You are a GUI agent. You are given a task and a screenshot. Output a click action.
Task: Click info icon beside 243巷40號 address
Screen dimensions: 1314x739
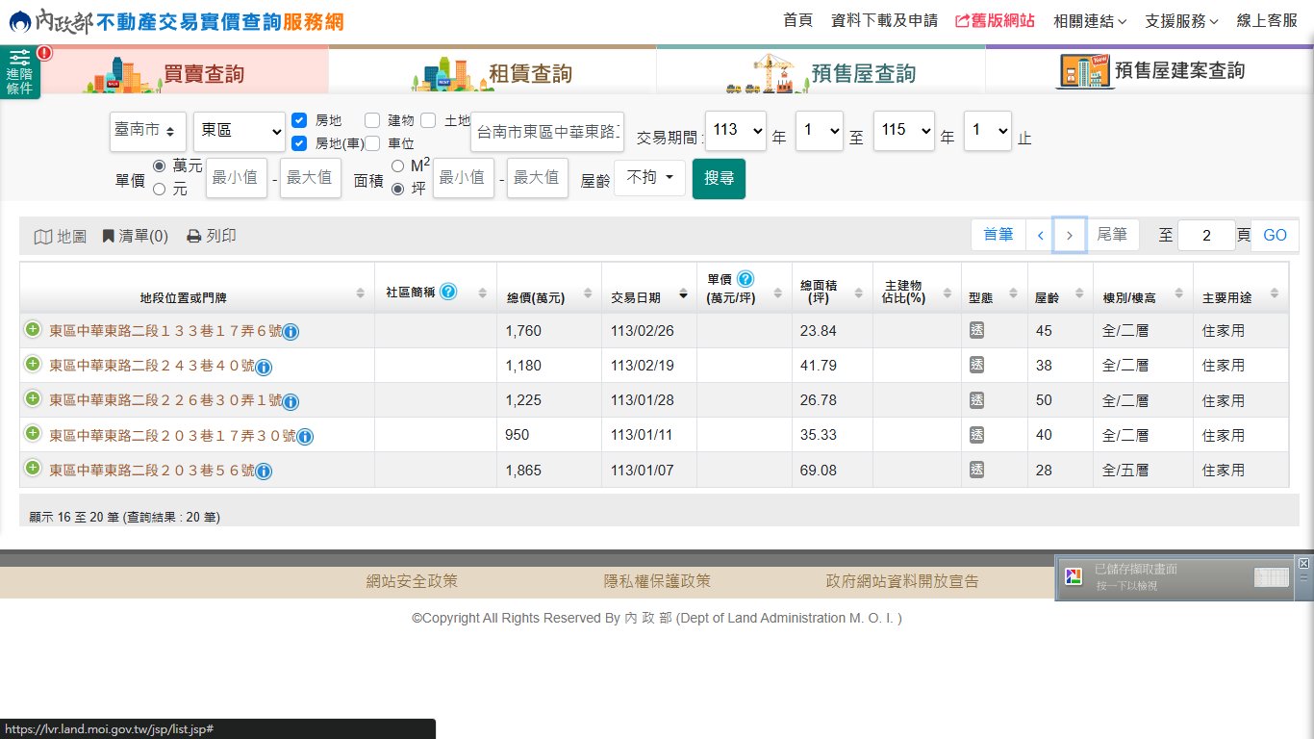pos(264,367)
